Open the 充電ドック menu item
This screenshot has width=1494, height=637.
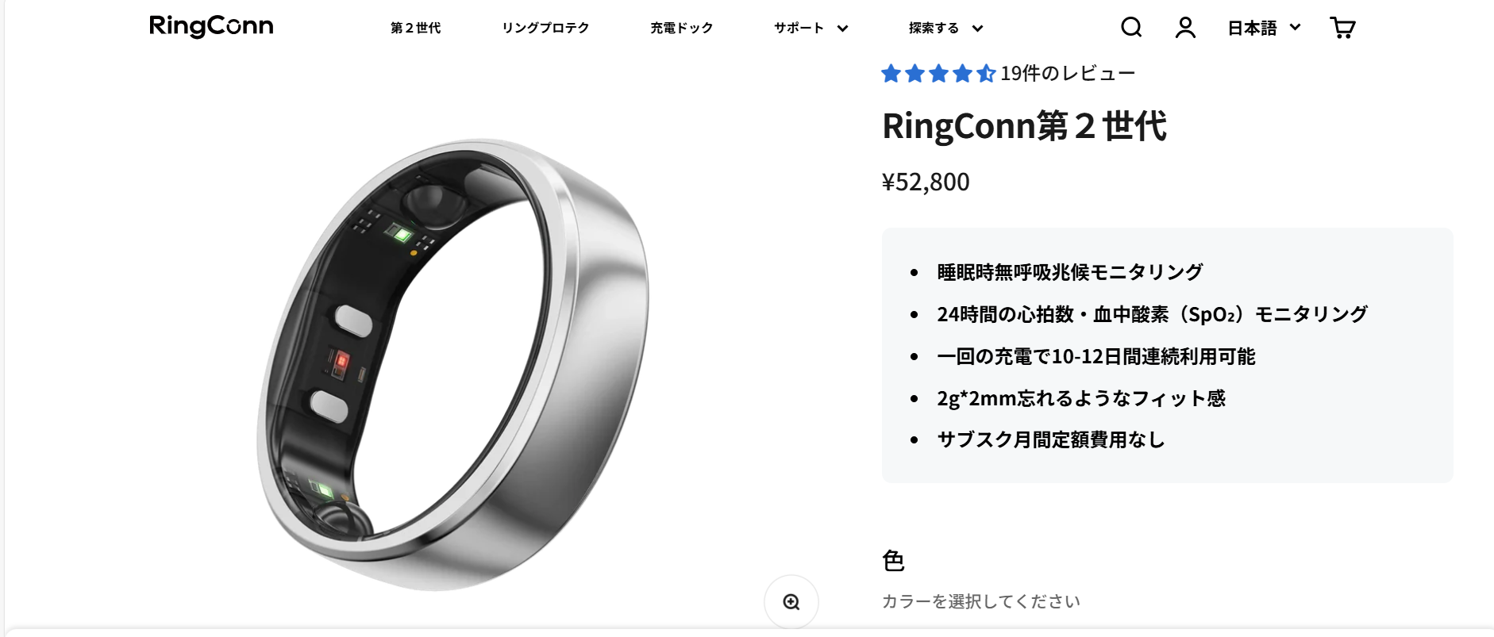tap(682, 28)
